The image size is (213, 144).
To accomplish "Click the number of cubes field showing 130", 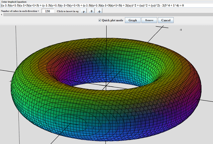I will click(x=48, y=11).
